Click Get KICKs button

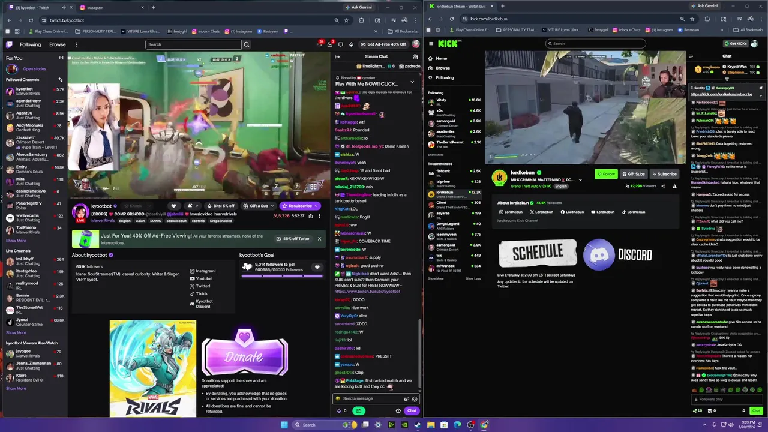coord(735,44)
